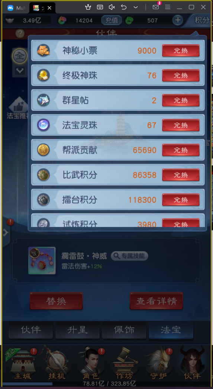
Task: Click the question mark help icon
Action: (20, 33)
